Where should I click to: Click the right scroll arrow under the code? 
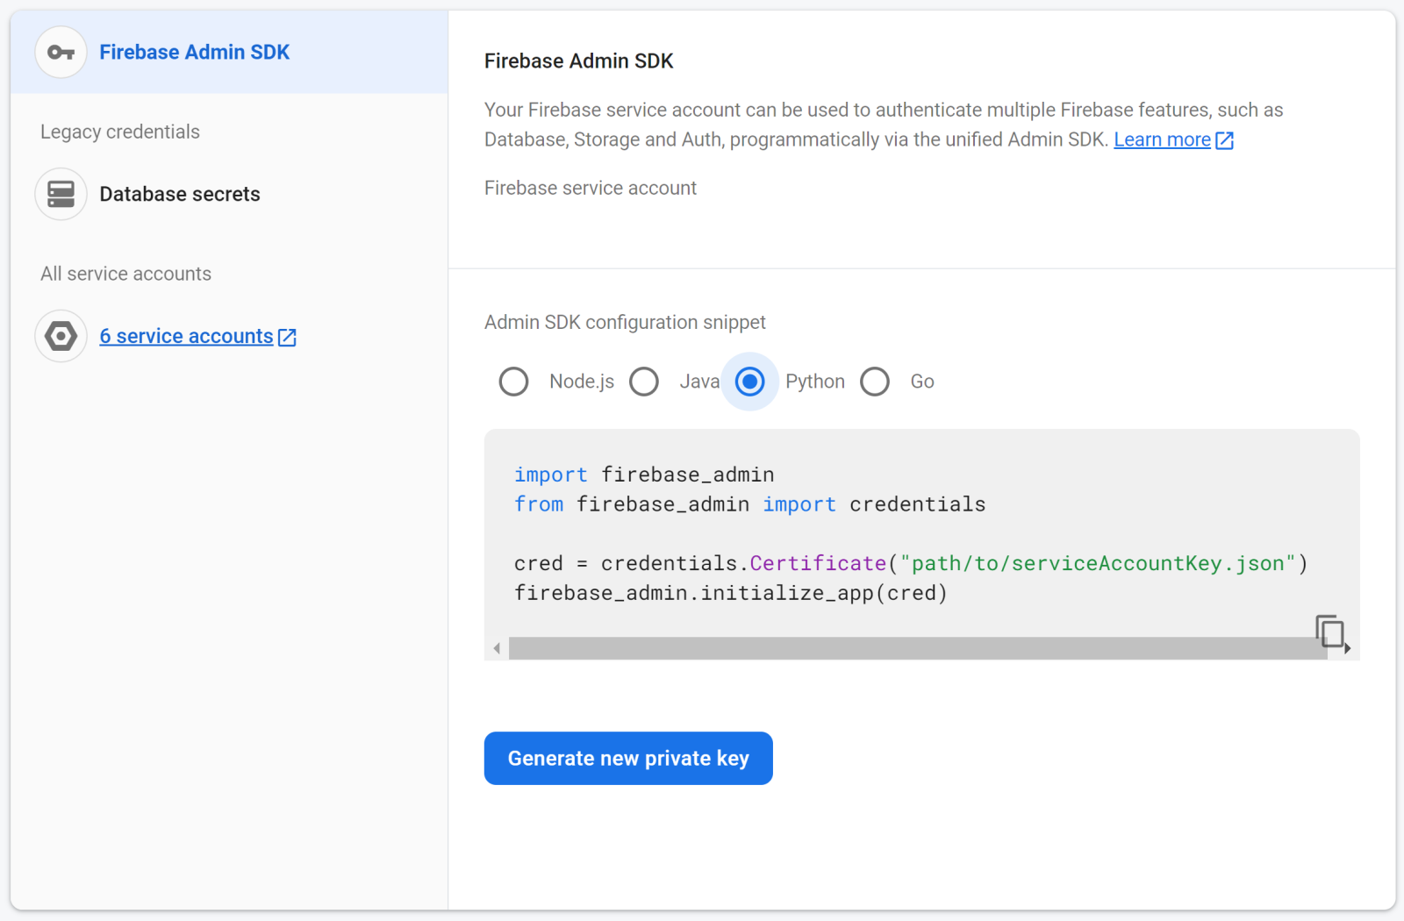pos(1347,648)
